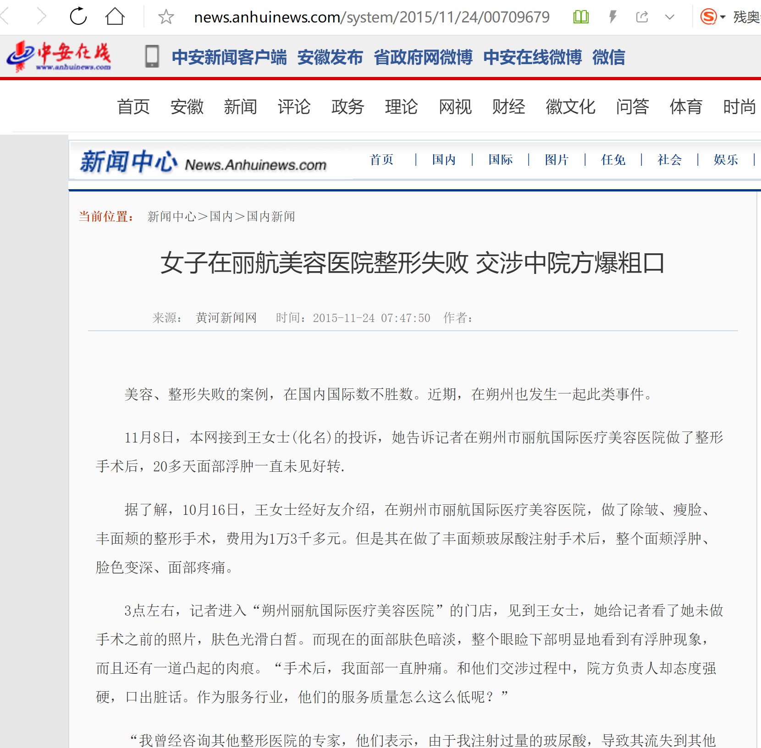Open 中安在线微博 link
This screenshot has width=761, height=748.
pos(533,57)
